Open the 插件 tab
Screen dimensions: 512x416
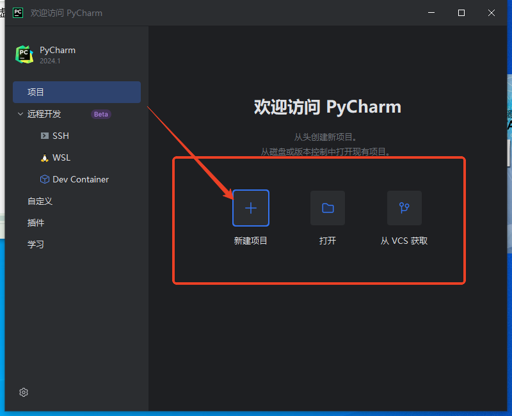36,223
